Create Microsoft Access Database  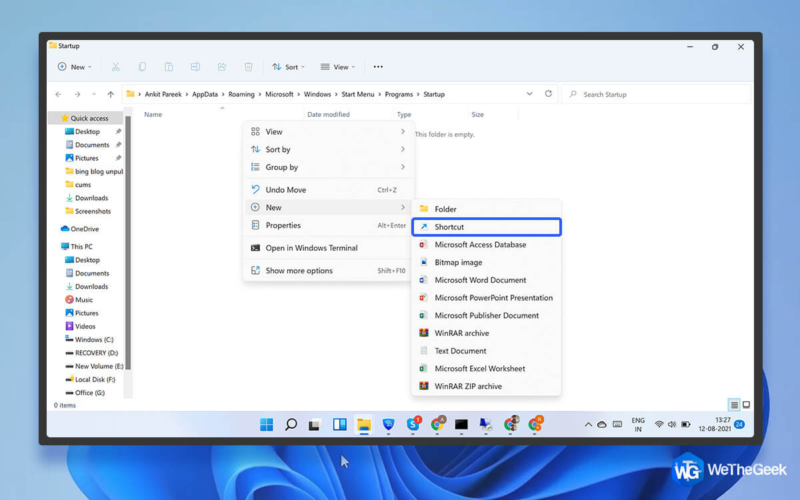coord(487,245)
